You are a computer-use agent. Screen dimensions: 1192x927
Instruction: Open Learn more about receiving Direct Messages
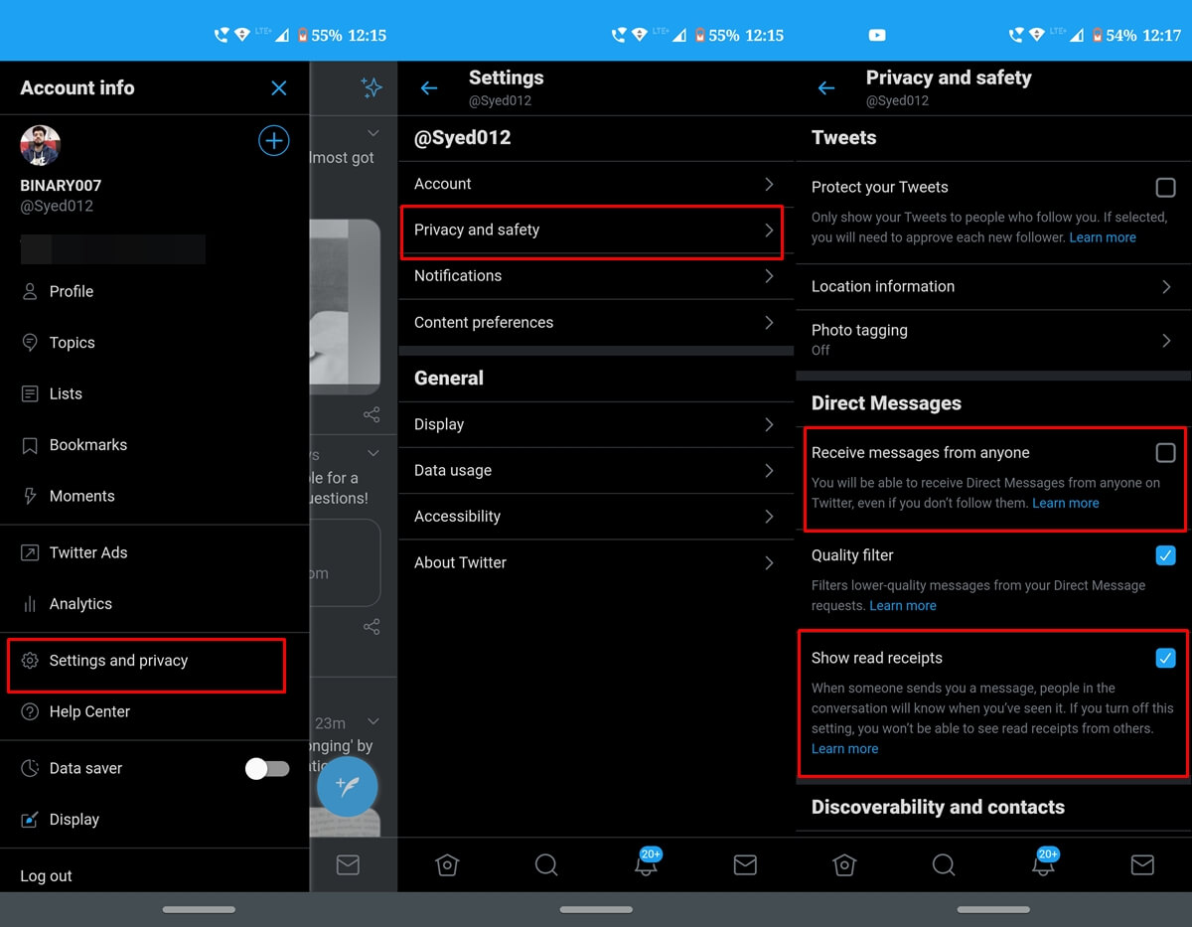pos(1066,504)
